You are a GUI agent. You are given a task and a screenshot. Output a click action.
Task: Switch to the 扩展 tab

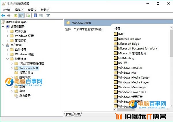[69, 114]
